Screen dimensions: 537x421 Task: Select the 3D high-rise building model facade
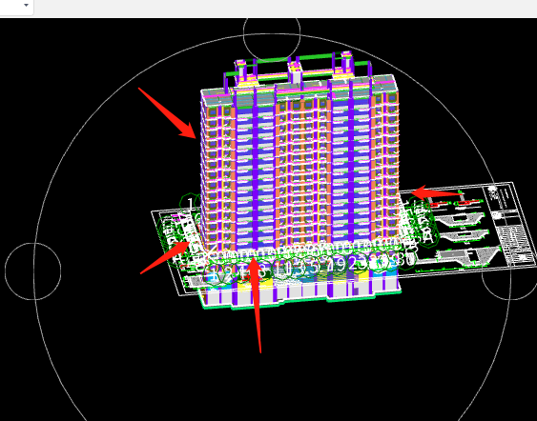(299, 171)
